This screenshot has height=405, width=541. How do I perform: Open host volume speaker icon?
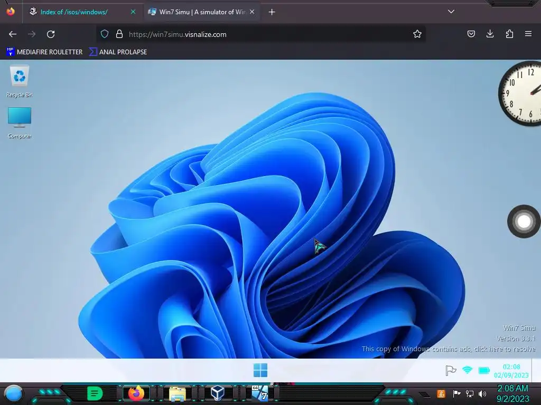[x=482, y=393]
